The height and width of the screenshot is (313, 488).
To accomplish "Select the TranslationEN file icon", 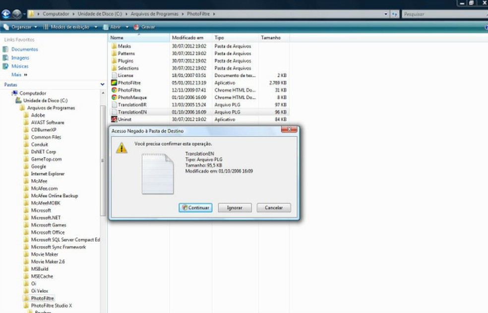I will click(114, 112).
